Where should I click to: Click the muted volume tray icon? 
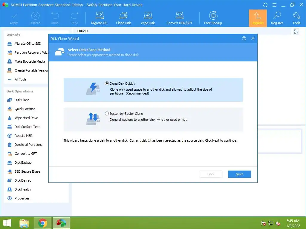[x=278, y=223]
